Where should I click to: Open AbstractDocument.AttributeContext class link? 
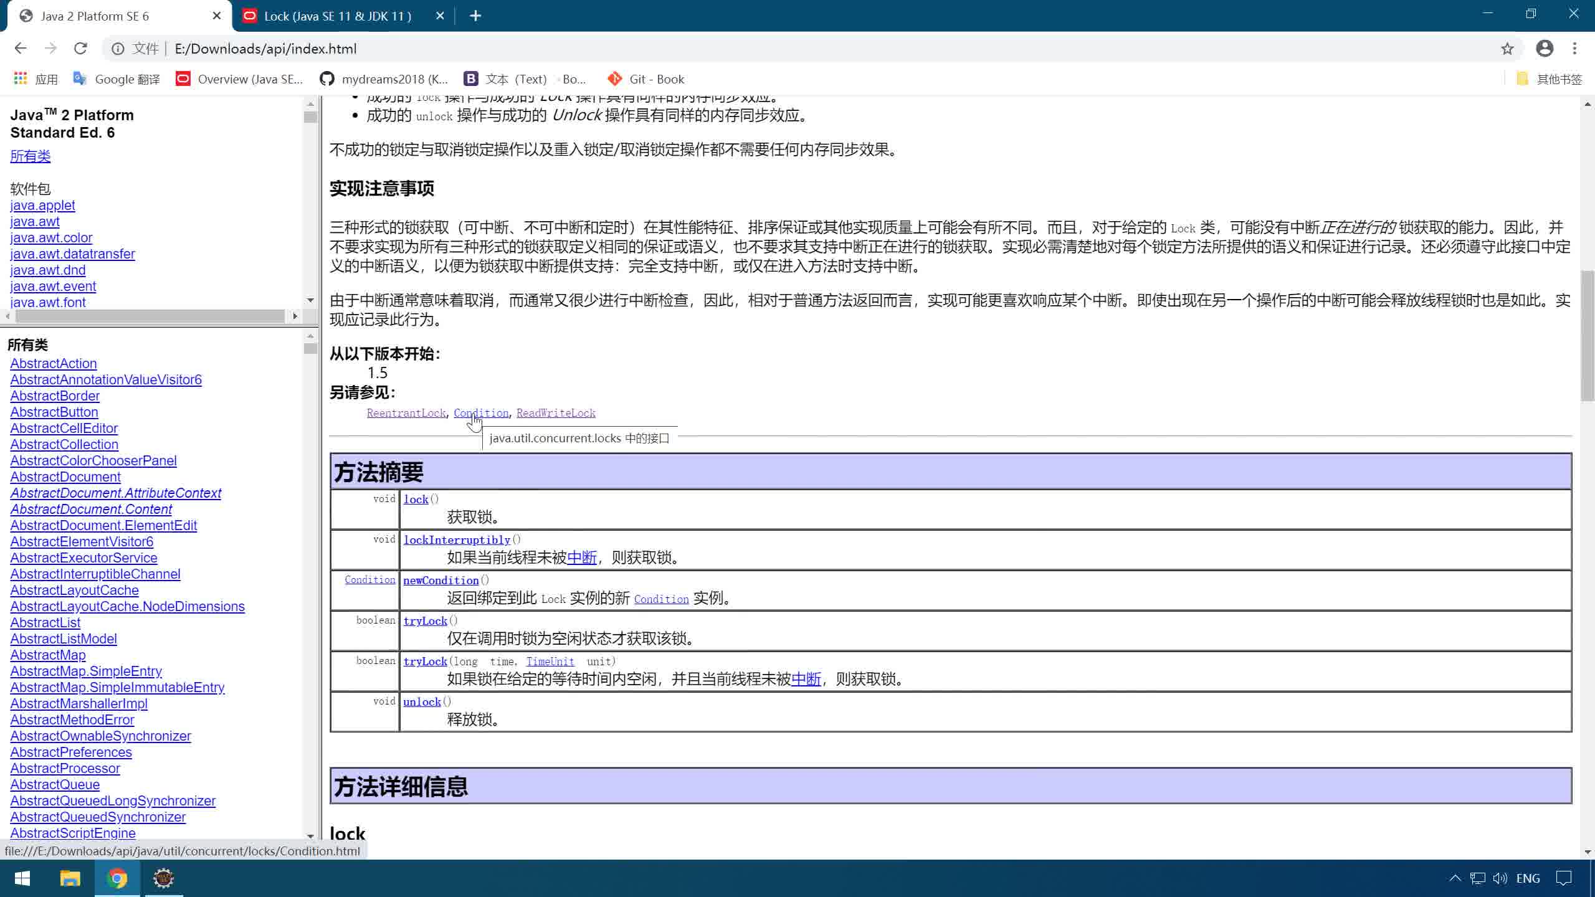pos(116,493)
